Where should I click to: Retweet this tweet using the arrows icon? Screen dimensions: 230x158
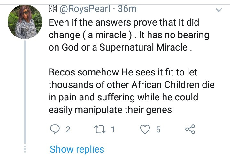coord(101,129)
